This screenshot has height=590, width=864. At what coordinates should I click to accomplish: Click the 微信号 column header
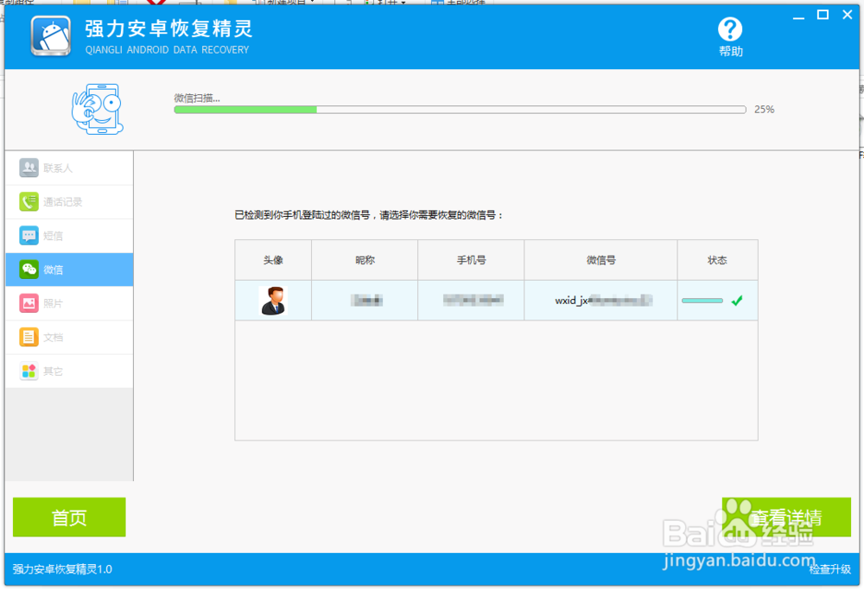point(600,260)
